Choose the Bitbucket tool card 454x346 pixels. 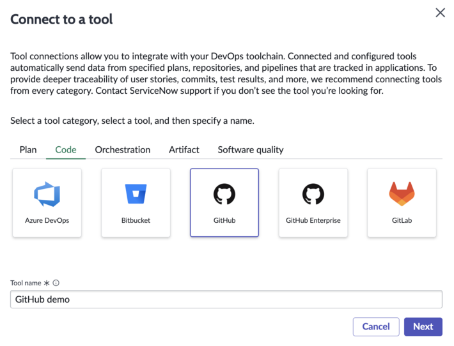136,202
